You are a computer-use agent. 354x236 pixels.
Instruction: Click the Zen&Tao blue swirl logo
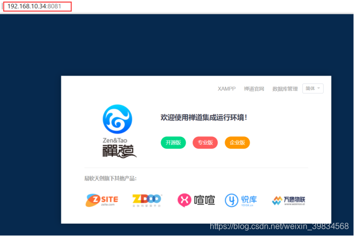(117, 119)
